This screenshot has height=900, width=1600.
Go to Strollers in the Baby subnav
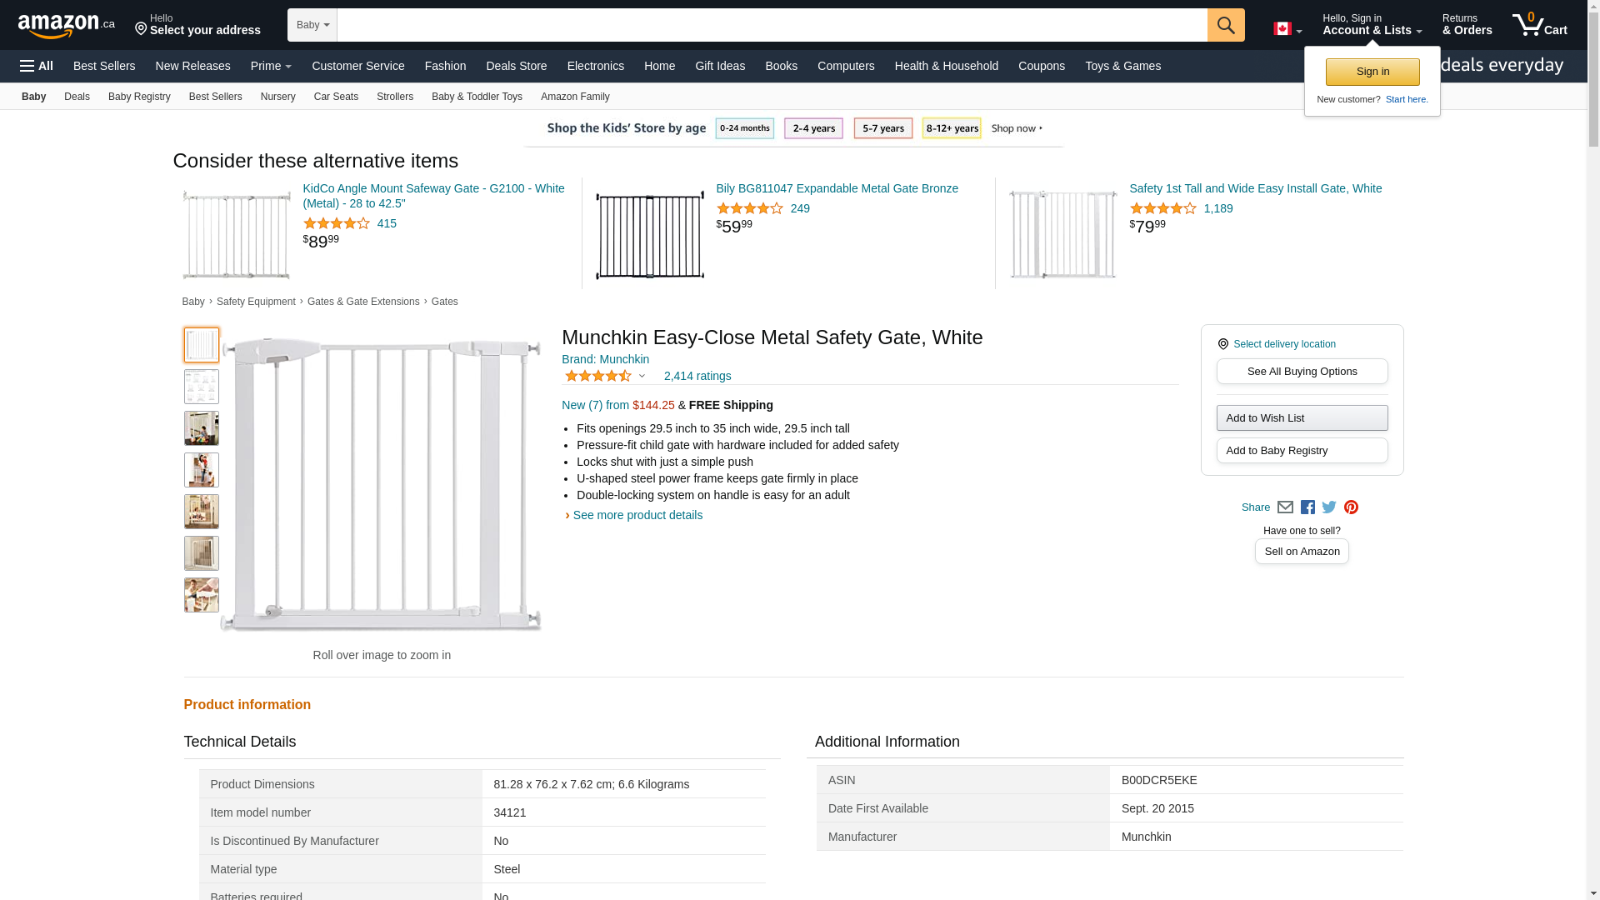[x=394, y=97]
